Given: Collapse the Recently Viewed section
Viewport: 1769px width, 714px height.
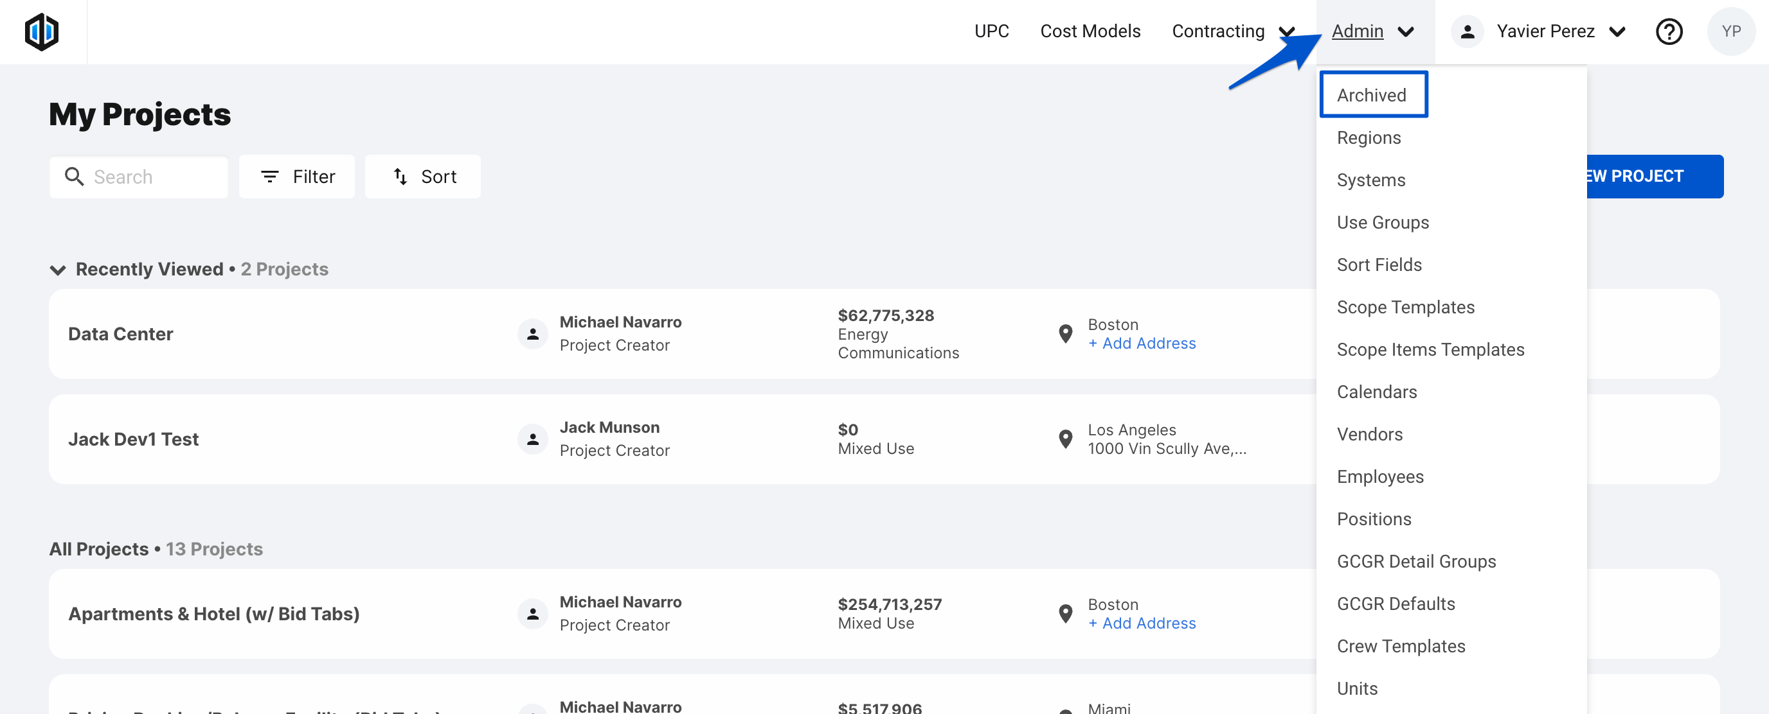Looking at the screenshot, I should coord(58,270).
